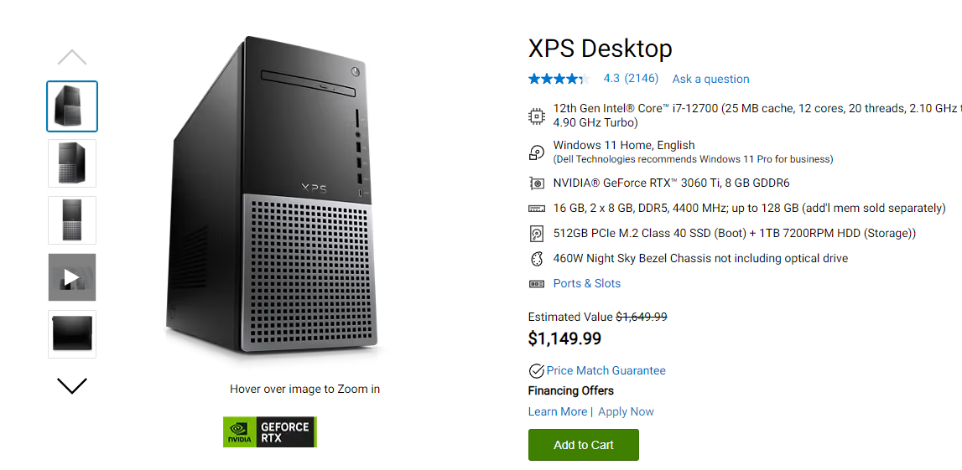Click the Price Match Guarantee checkmark icon

(x=536, y=371)
